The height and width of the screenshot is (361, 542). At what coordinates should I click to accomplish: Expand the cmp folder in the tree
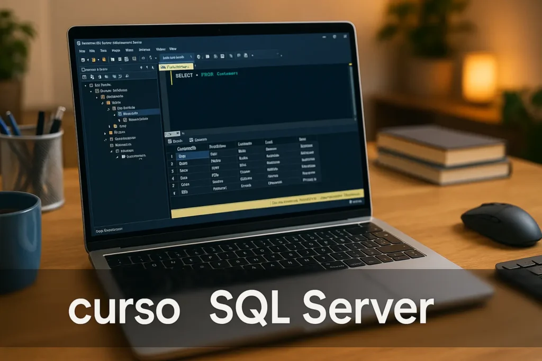click(109, 127)
